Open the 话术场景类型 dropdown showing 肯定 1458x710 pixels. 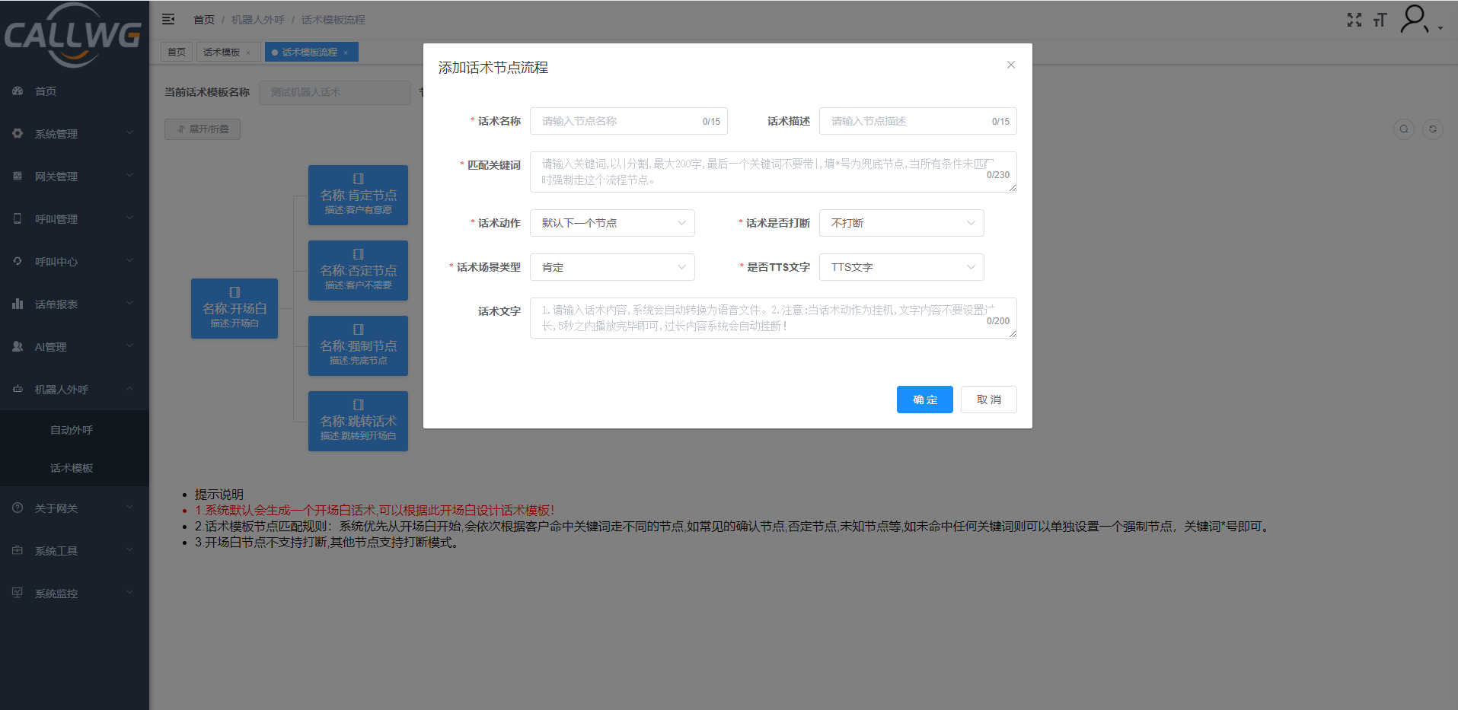(612, 266)
